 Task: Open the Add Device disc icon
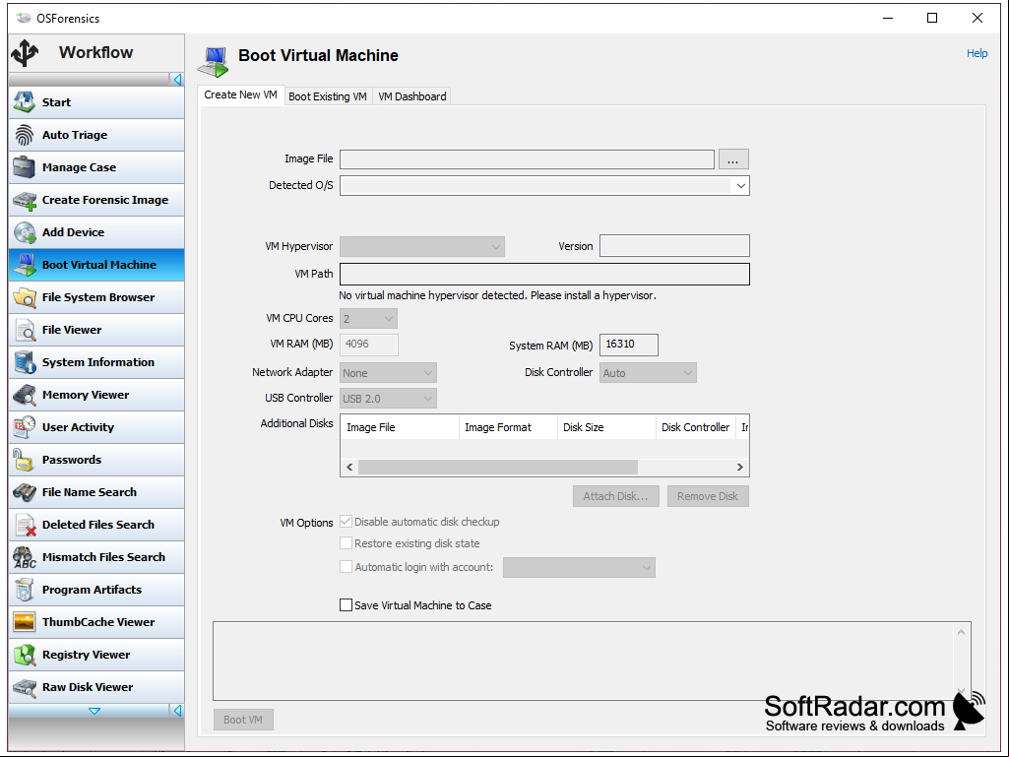pyautogui.click(x=25, y=231)
